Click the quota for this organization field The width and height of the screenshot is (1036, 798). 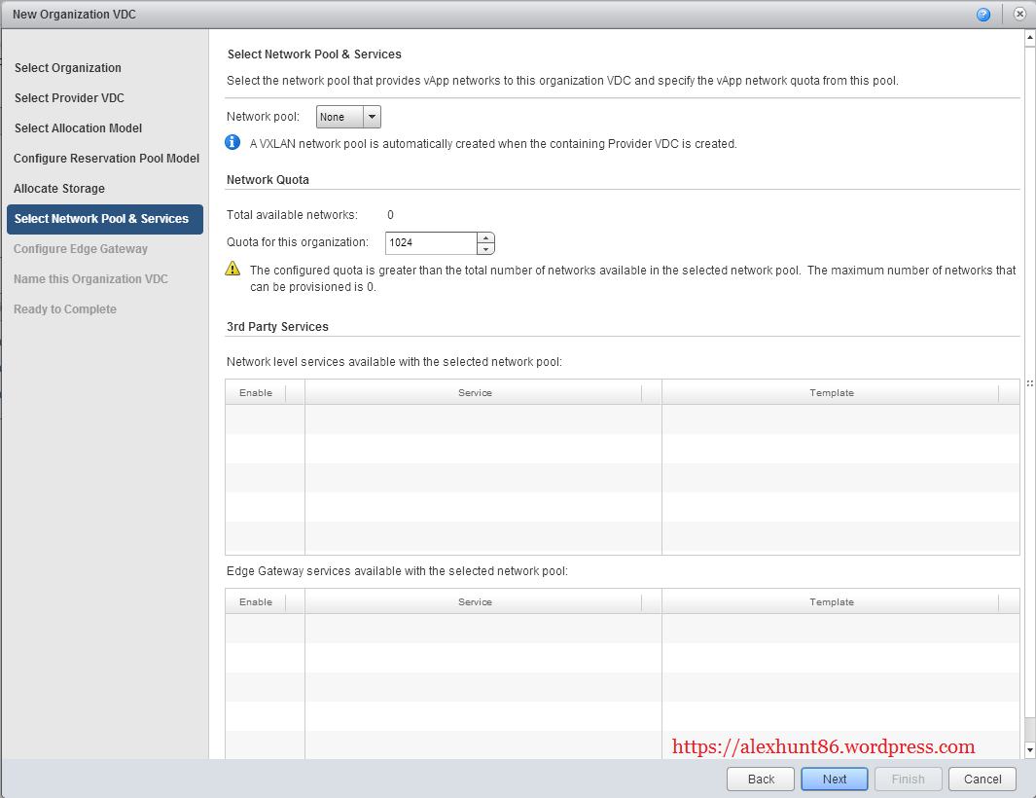(431, 242)
